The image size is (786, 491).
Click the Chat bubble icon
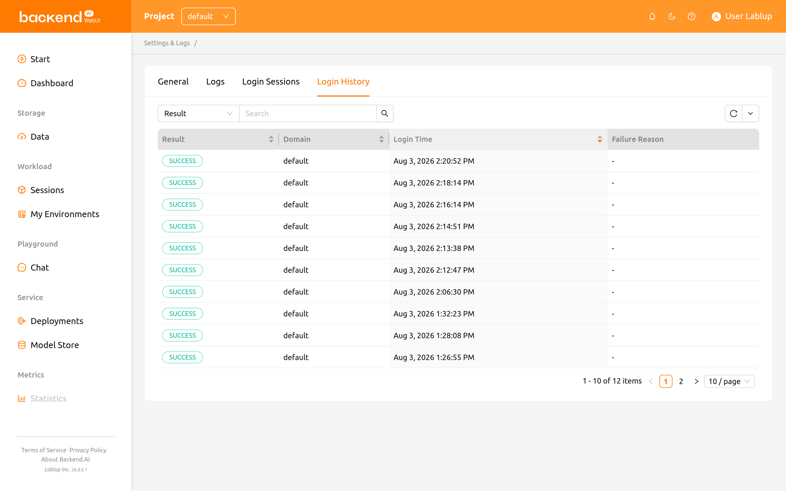tap(22, 268)
